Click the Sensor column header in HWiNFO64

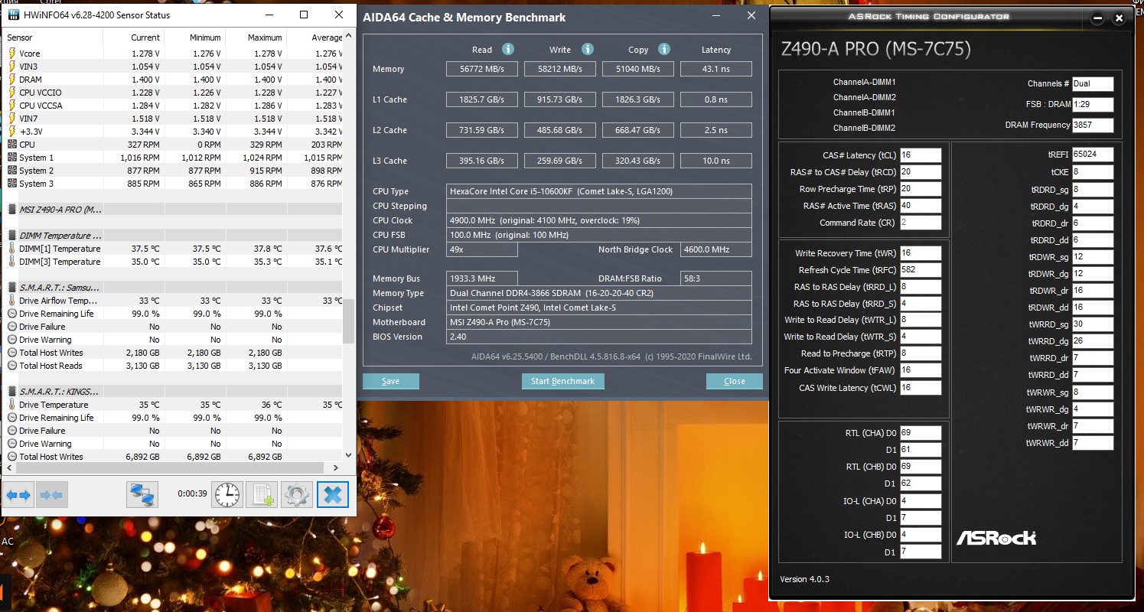(x=53, y=37)
